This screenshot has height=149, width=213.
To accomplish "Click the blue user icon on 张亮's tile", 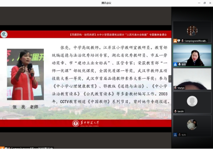I will pos(175,135).
